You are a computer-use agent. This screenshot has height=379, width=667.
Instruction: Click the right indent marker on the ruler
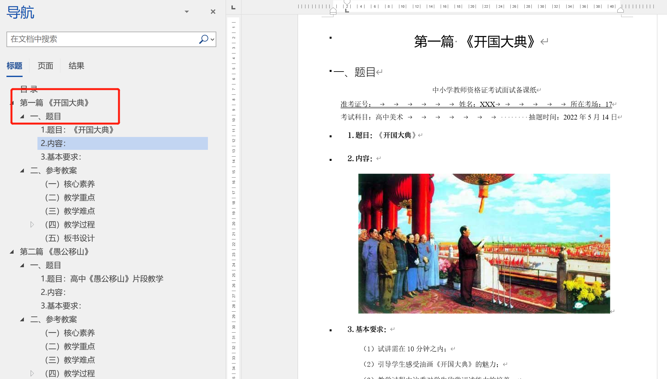pos(620,10)
